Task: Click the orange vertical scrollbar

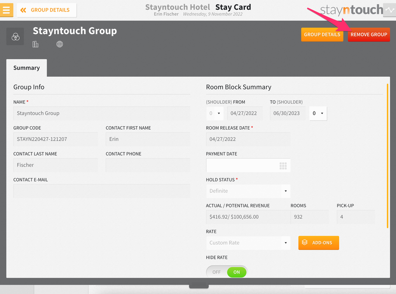Action: 387,156
